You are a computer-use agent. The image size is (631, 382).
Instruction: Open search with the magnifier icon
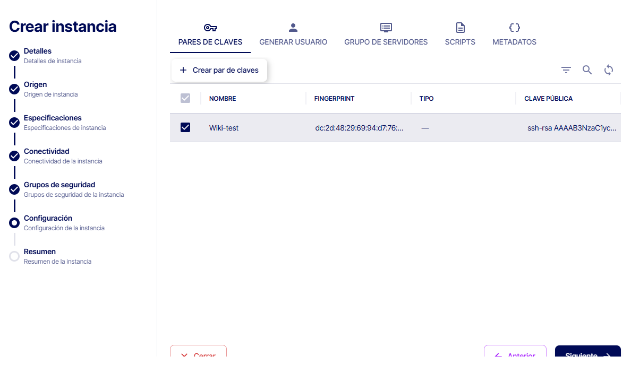coord(587,70)
